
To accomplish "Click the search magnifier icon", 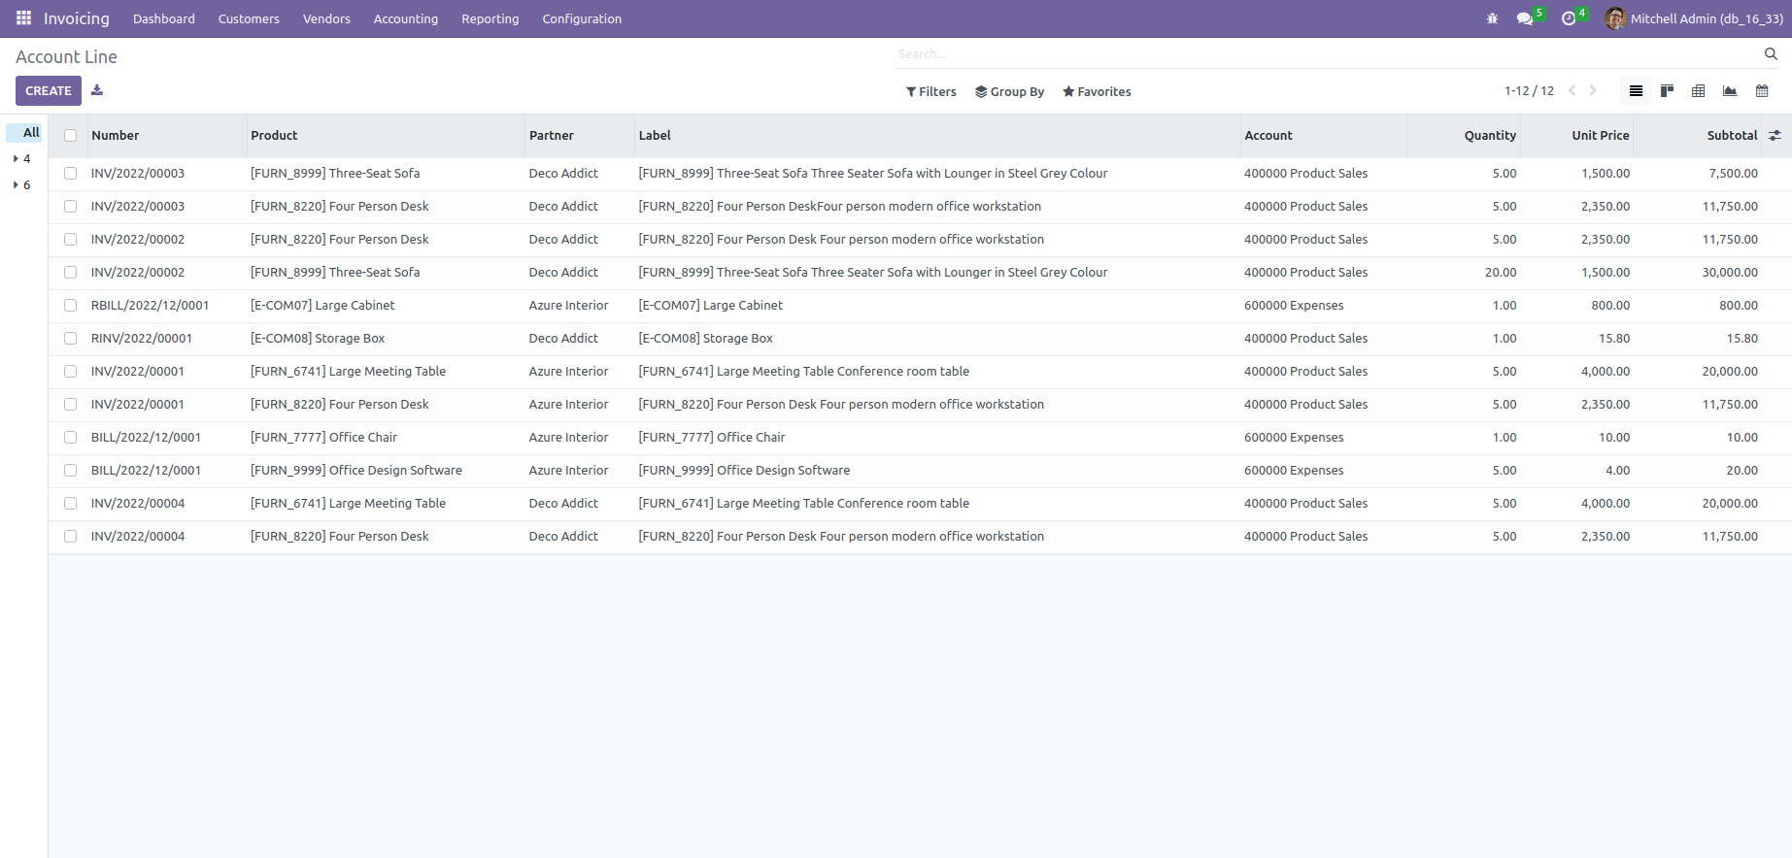I will point(1771,54).
